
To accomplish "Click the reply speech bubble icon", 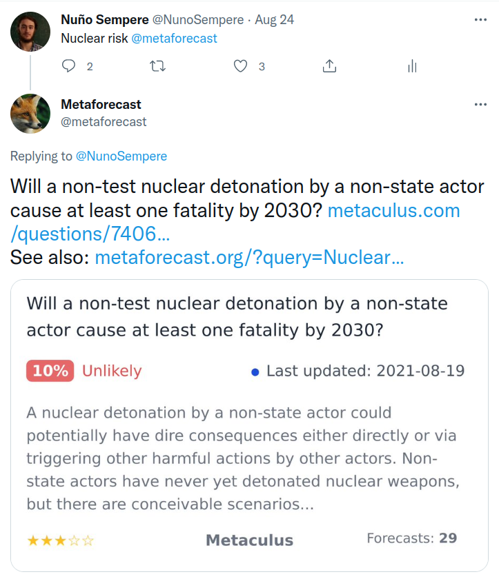I will click(69, 66).
